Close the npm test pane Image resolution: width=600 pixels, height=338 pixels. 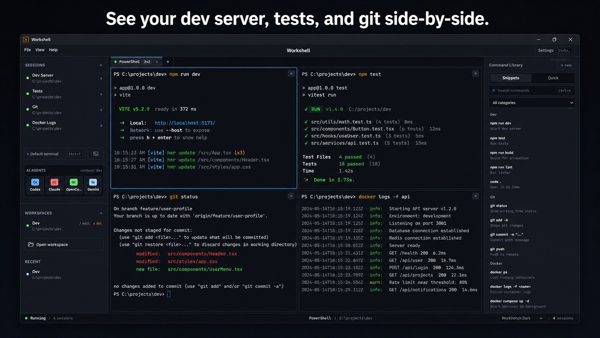point(475,73)
